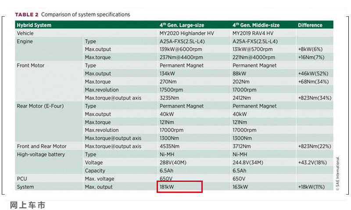Click the 'High-voltage battery' row label
This screenshot has height=210, width=351.
[41, 154]
